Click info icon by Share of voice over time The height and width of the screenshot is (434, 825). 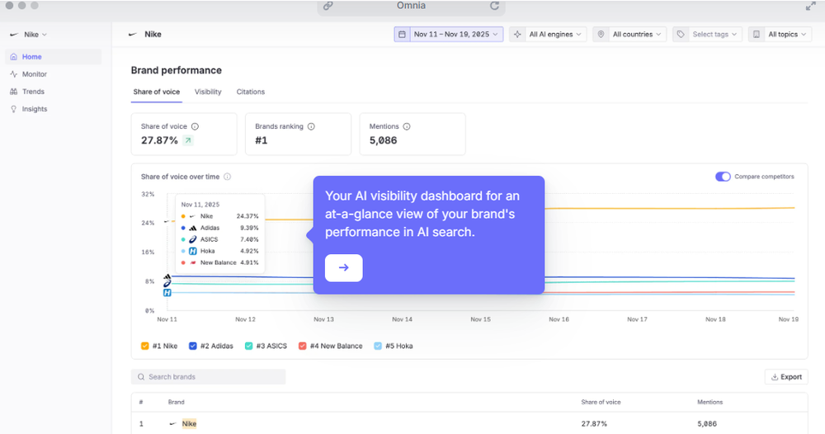click(228, 177)
